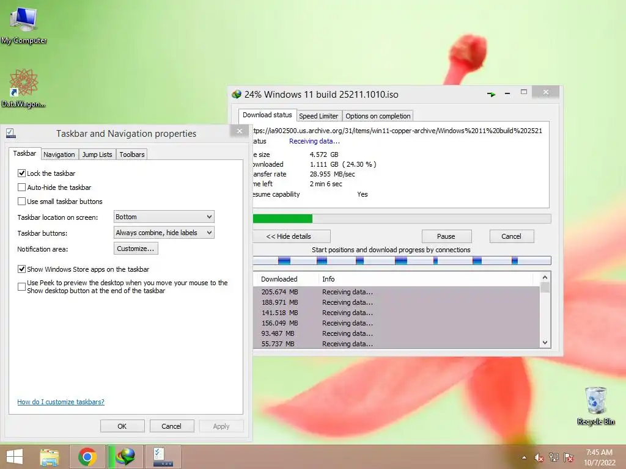Switch to the Jump Lists tab
Viewport: 626px width, 469px height.
click(x=97, y=155)
